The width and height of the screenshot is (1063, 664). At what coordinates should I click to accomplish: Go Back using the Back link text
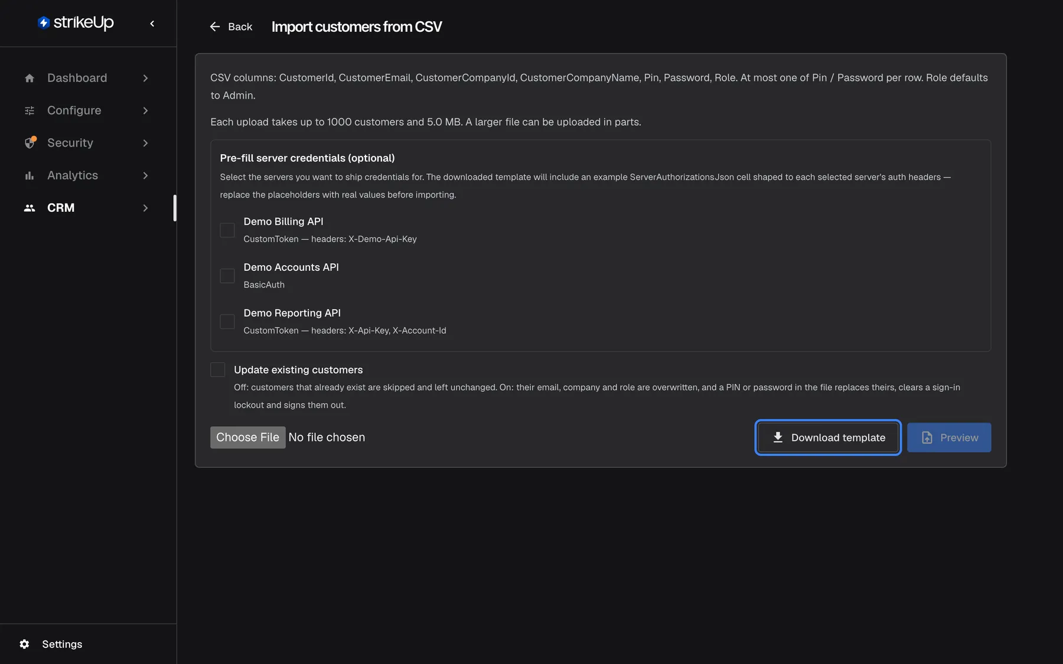240,27
